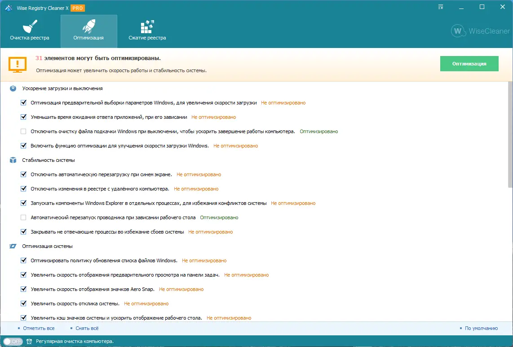Maximize the Wise Registry Cleaner window
This screenshot has height=347, width=513.
point(482,7)
